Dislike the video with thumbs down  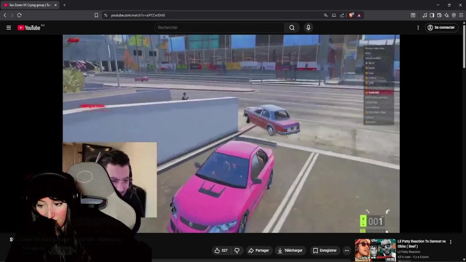coord(237,250)
